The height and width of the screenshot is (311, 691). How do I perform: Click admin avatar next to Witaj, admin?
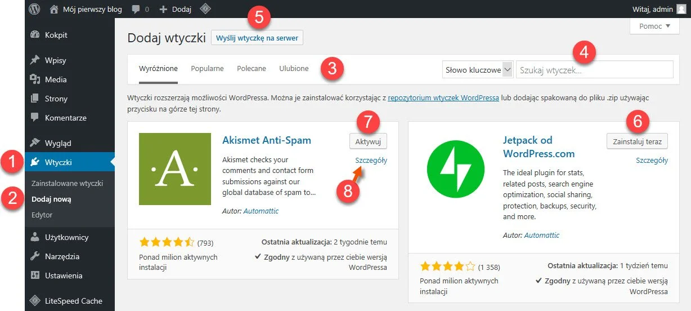681,9
